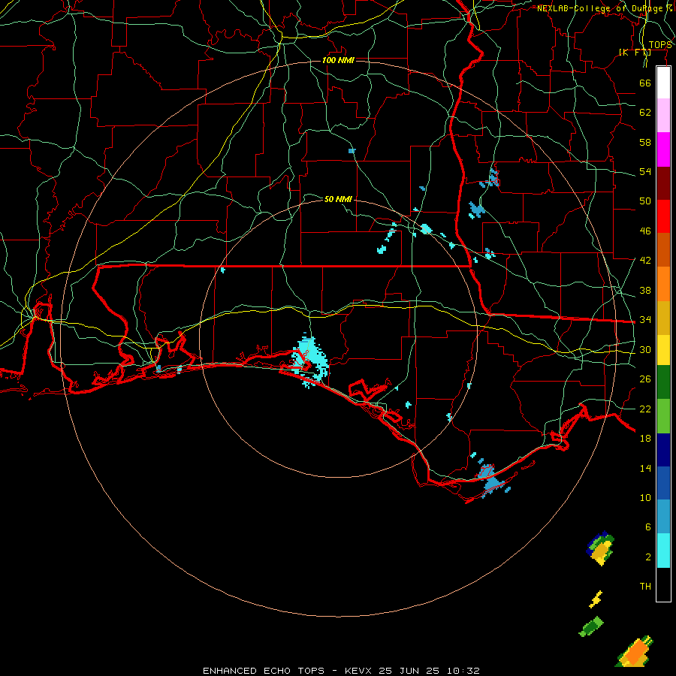676x676 pixels.
Task: Click the multicolored storm cell offshore lower right
Action: pyautogui.click(x=600, y=548)
